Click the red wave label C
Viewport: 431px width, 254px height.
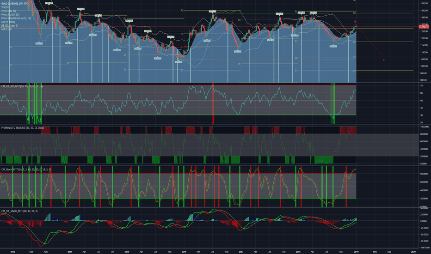(384, 60)
